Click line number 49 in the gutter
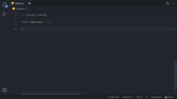This screenshot has width=177, height=99. click(x=15, y=29)
